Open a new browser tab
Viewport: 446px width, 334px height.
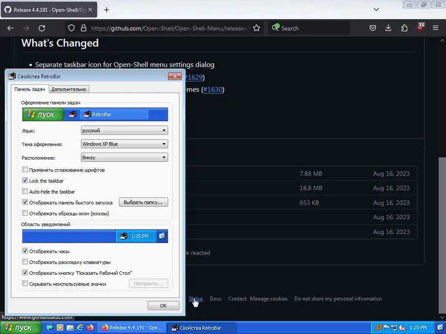(x=106, y=10)
